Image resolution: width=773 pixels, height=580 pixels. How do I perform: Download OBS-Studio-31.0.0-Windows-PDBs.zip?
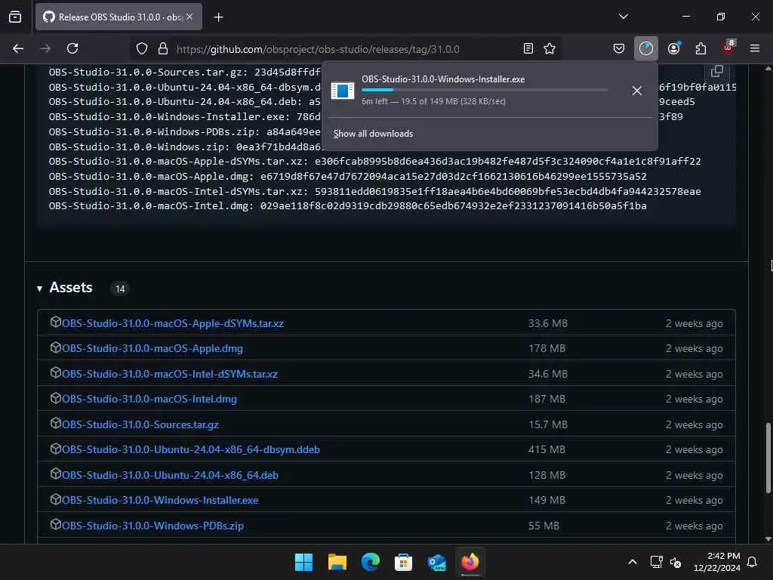(152, 526)
